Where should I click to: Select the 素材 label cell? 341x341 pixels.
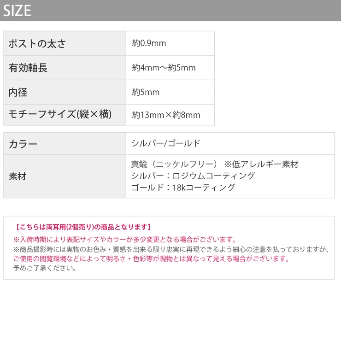pos(18,176)
